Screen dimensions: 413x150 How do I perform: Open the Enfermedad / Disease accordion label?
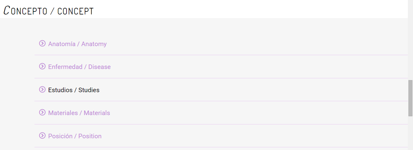[x=79, y=67]
